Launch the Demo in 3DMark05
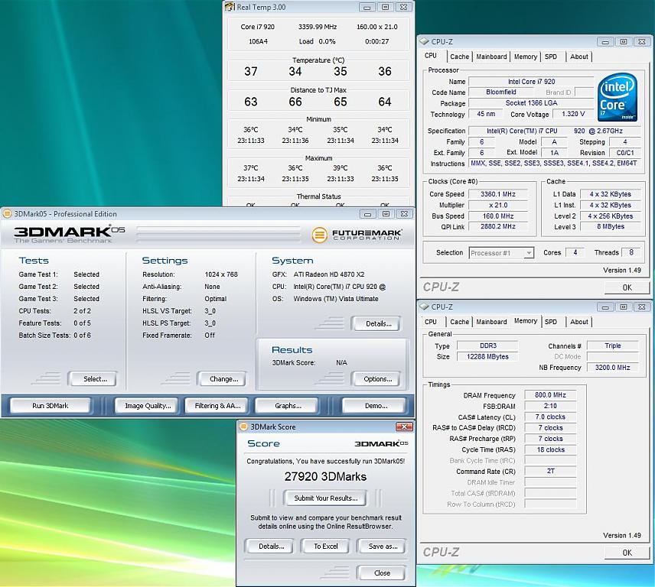Viewport: 655px width, 587px height. [376, 406]
